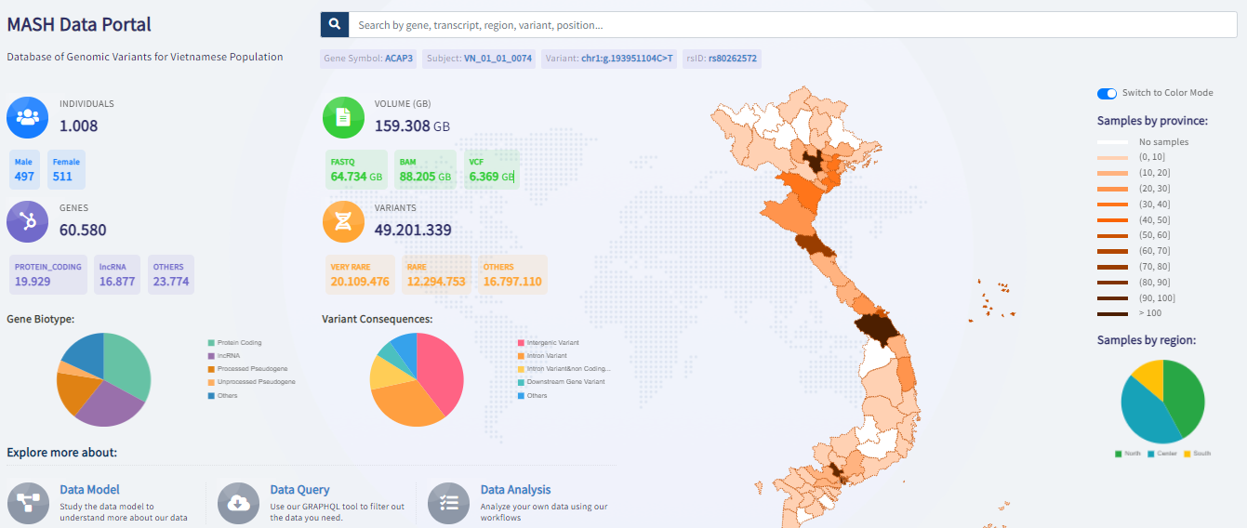This screenshot has width=1247, height=528.
Task: Toggle the Switch to Color Mode switch
Action: (1107, 93)
